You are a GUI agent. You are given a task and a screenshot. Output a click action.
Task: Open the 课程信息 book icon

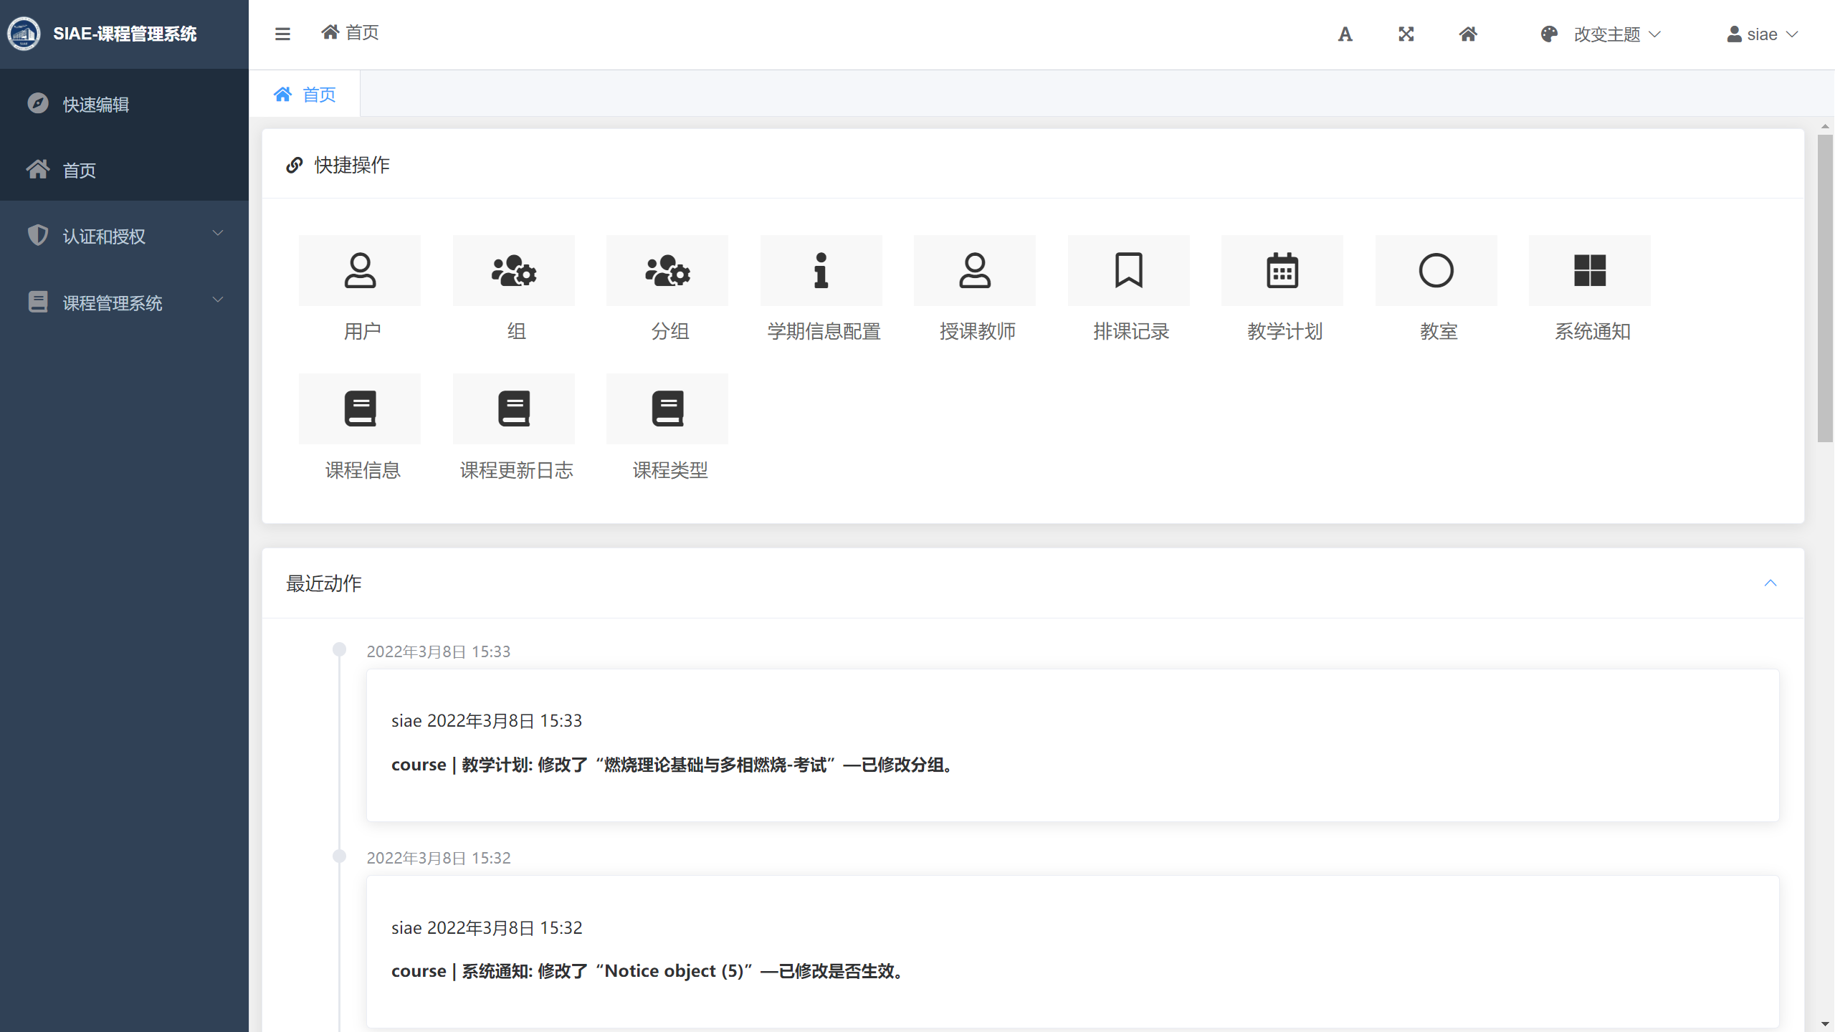pos(360,408)
